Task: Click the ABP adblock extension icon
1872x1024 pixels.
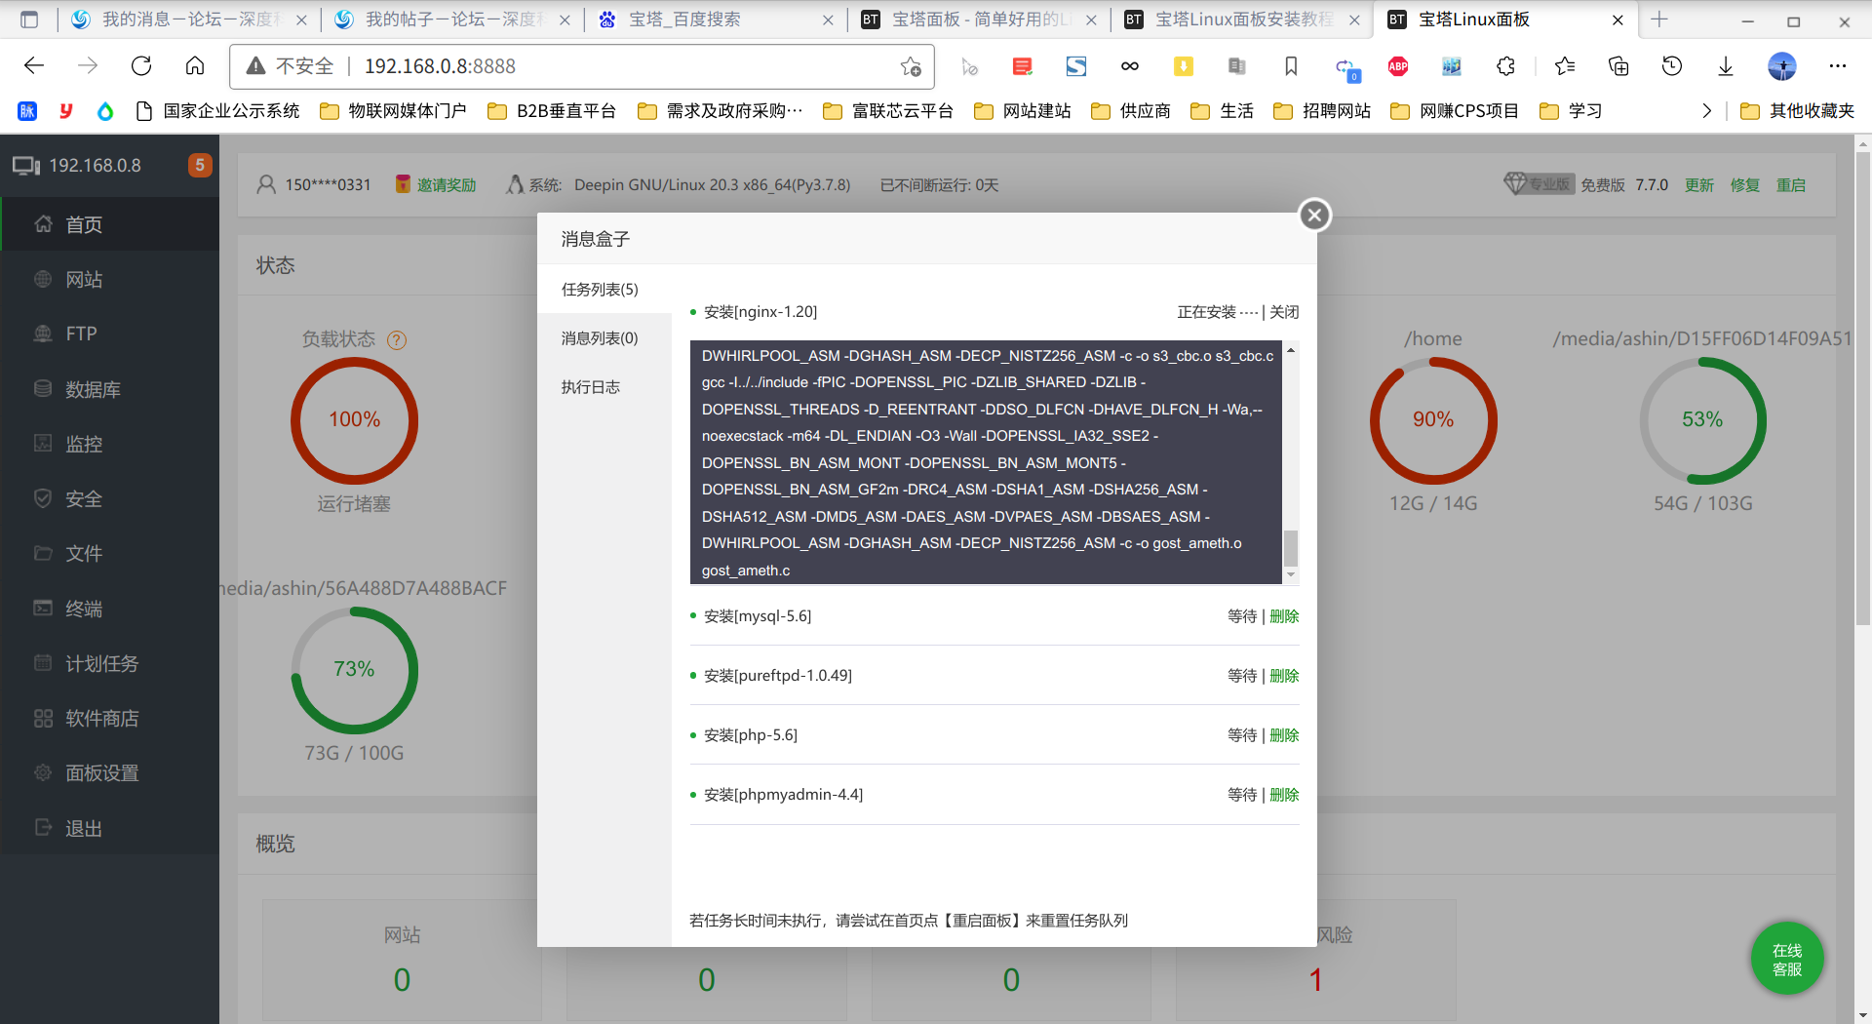Action: click(1397, 66)
